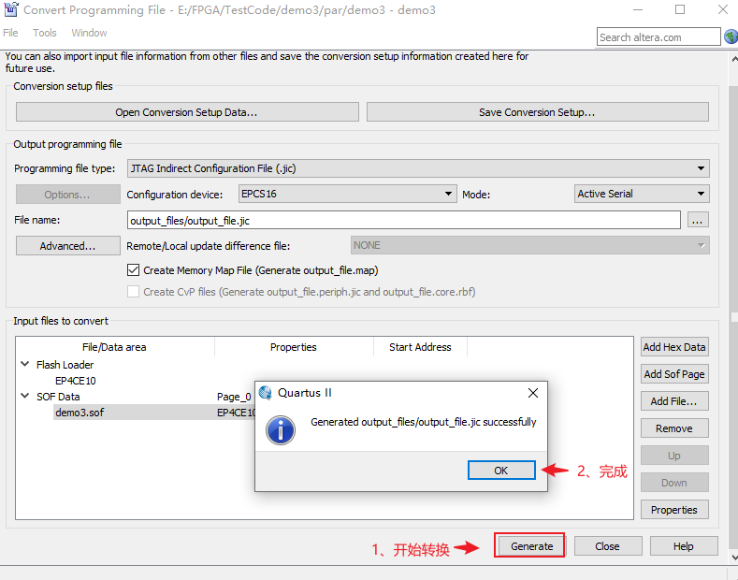738x580 pixels.
Task: Click Save Conversion Setup button
Action: [x=538, y=112]
